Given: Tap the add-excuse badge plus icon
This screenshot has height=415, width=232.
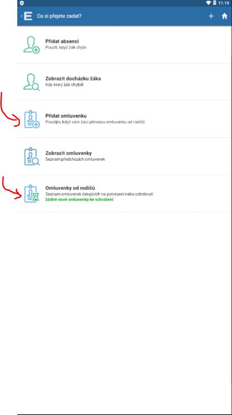Looking at the screenshot, I should [32, 120].
